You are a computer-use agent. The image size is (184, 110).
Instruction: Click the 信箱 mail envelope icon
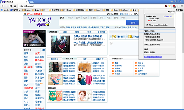tap(114, 37)
